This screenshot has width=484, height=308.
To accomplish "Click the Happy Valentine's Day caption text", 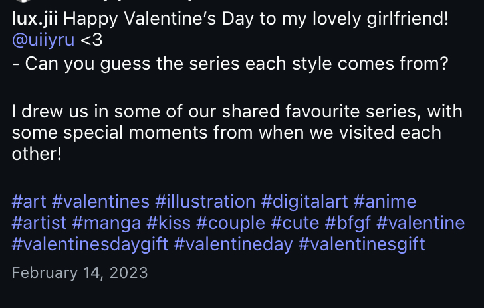I will 256,19.
